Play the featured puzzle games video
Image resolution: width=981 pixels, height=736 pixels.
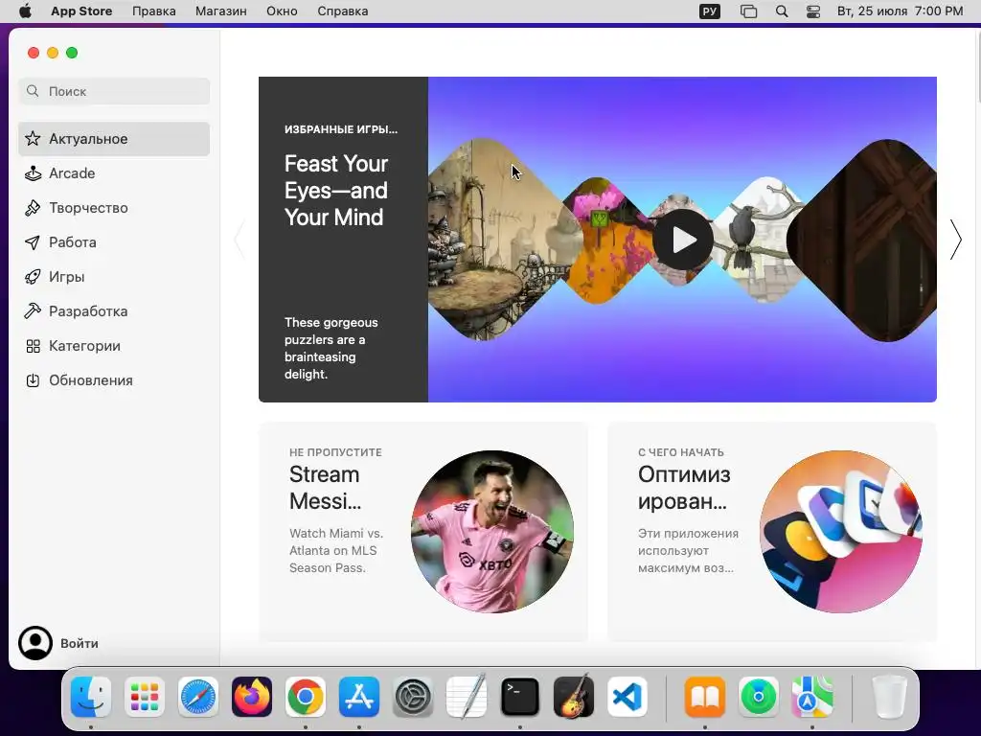[x=682, y=240]
